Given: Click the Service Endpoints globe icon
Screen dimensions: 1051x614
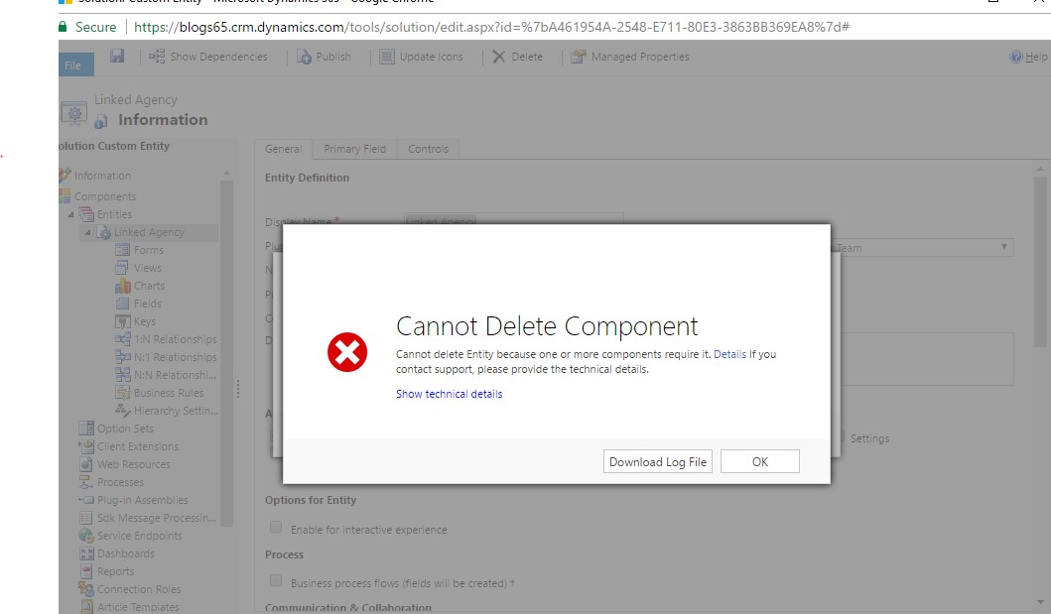Looking at the screenshot, I should pos(86,536).
